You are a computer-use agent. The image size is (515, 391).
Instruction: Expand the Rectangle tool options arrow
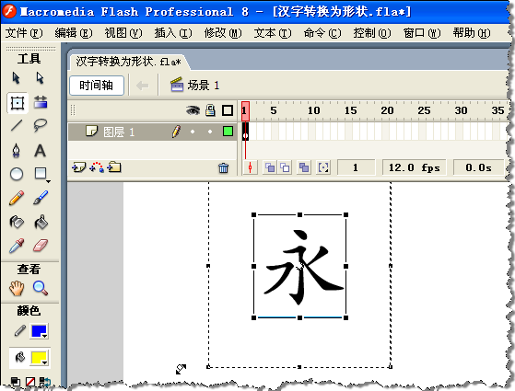pyautogui.click(x=48, y=181)
